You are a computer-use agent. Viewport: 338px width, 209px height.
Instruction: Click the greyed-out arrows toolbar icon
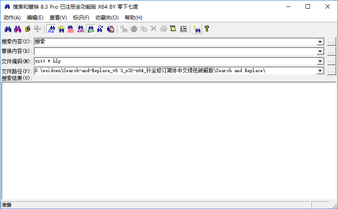(x=38, y=29)
